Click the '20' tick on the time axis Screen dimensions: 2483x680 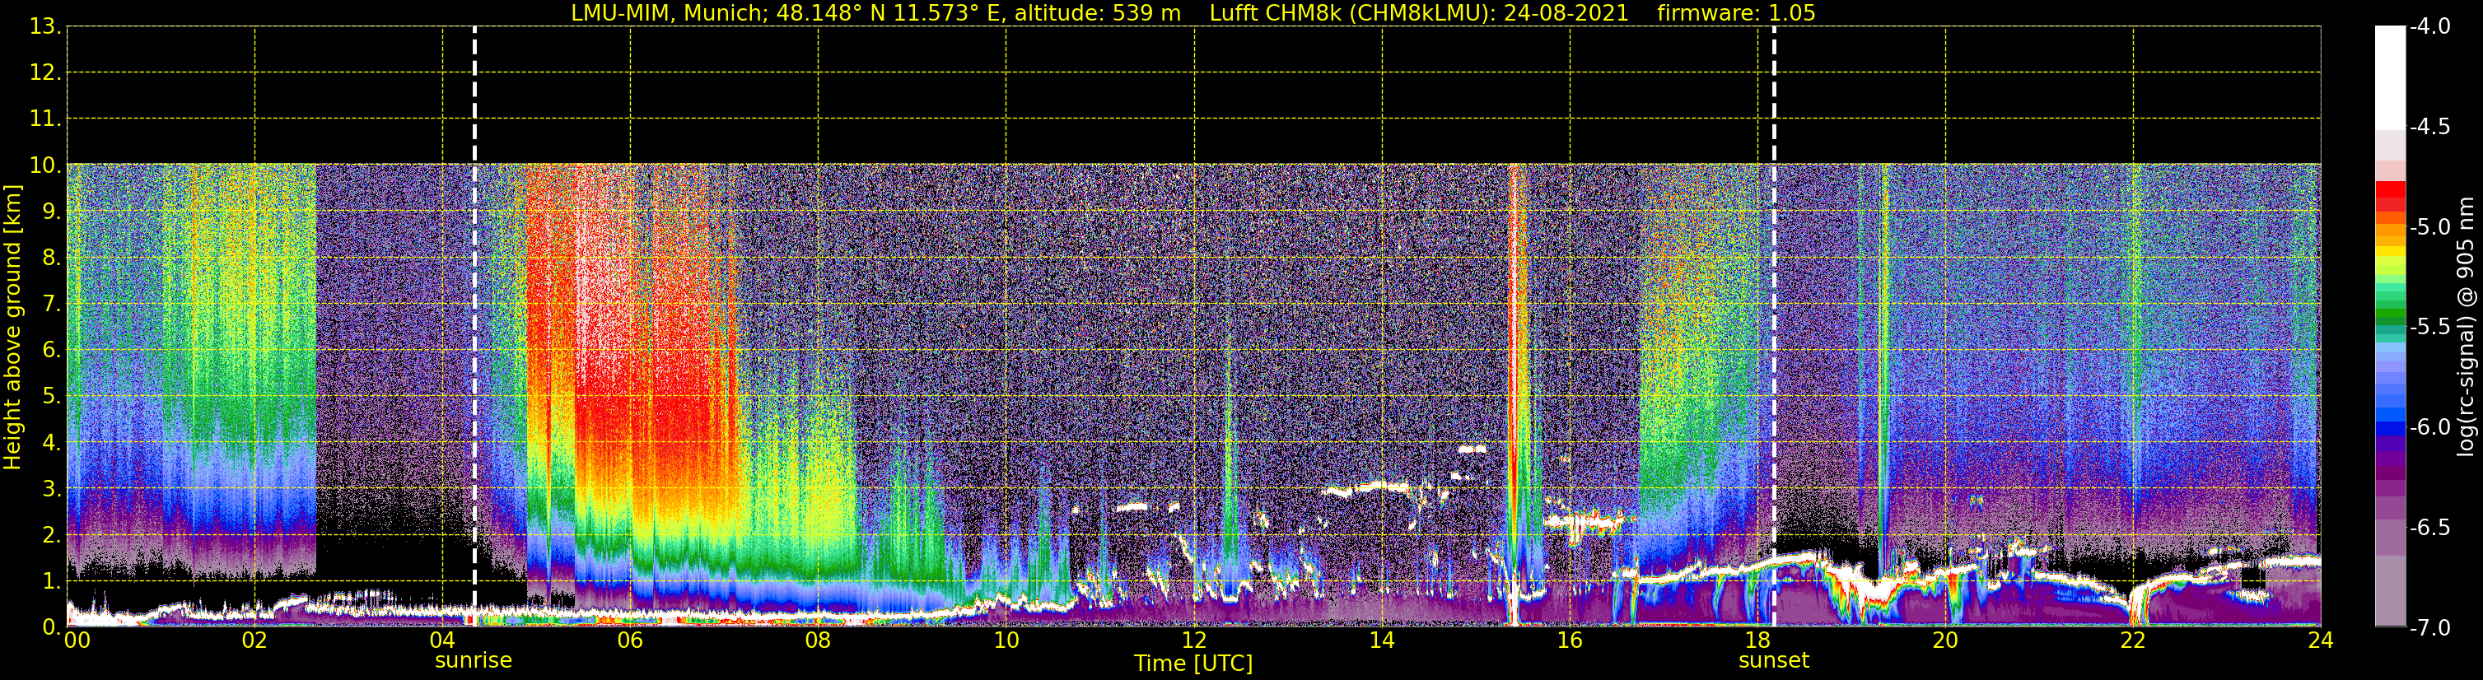[x=1945, y=640]
